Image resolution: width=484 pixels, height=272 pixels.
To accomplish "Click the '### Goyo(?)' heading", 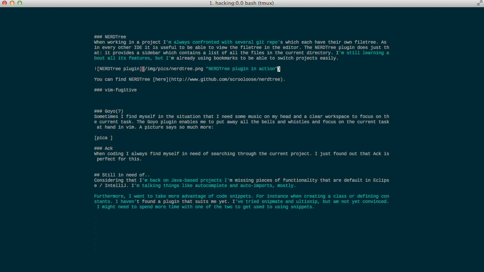I will pyautogui.click(x=109, y=111).
